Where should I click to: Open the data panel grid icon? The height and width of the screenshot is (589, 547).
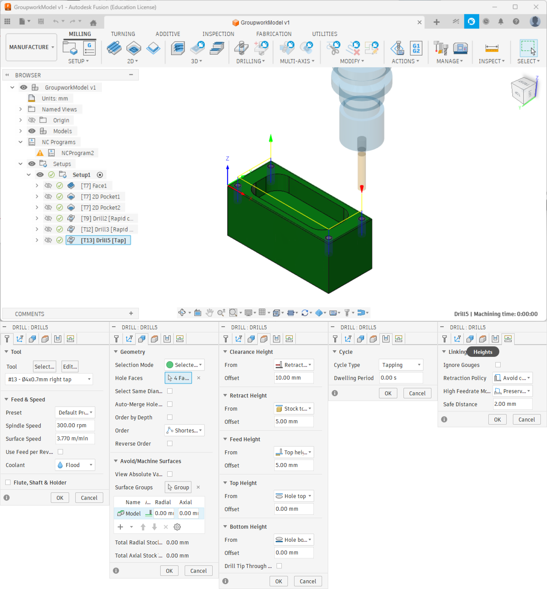[x=7, y=21]
